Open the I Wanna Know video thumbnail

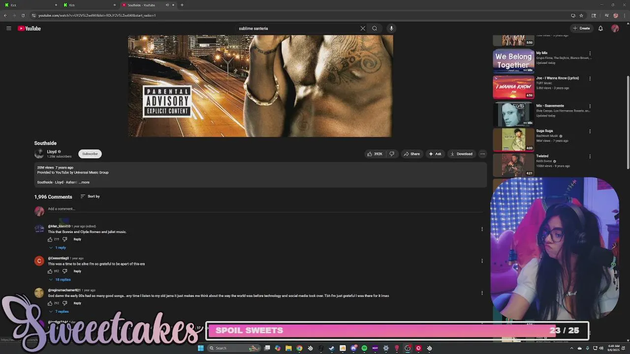click(513, 87)
